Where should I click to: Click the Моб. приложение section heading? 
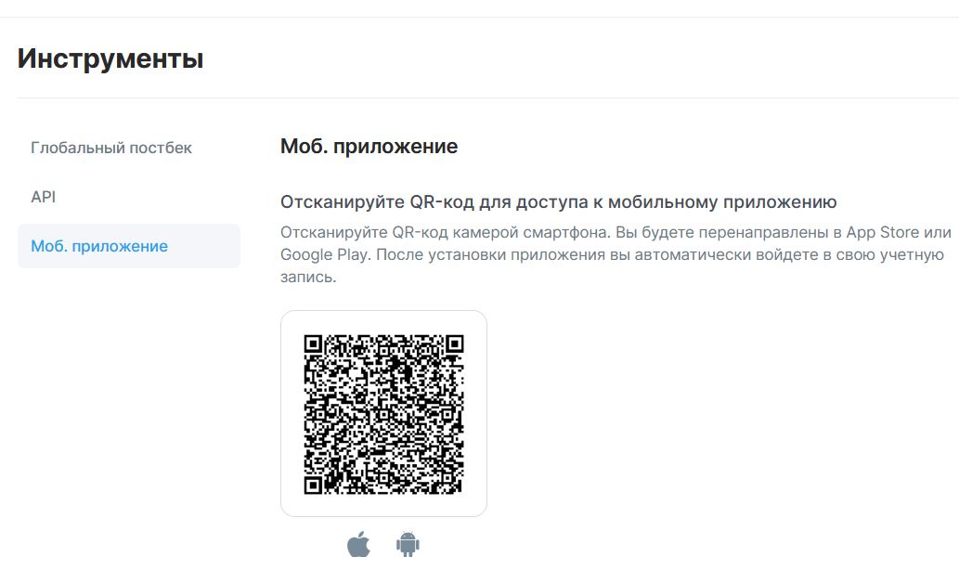click(369, 146)
